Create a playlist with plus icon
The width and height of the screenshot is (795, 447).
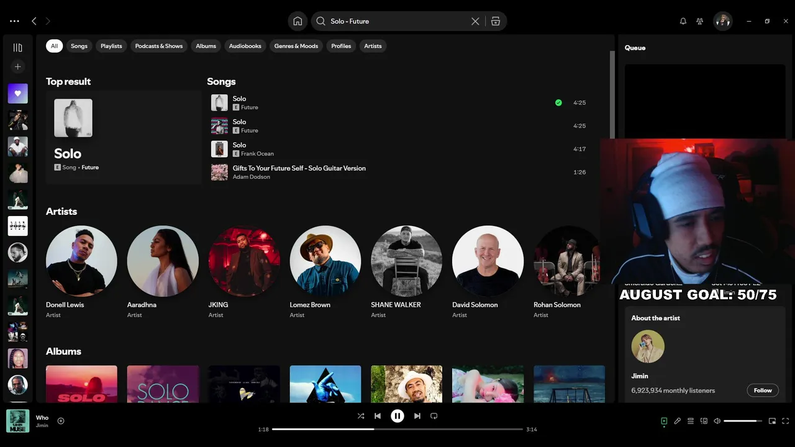tap(18, 66)
